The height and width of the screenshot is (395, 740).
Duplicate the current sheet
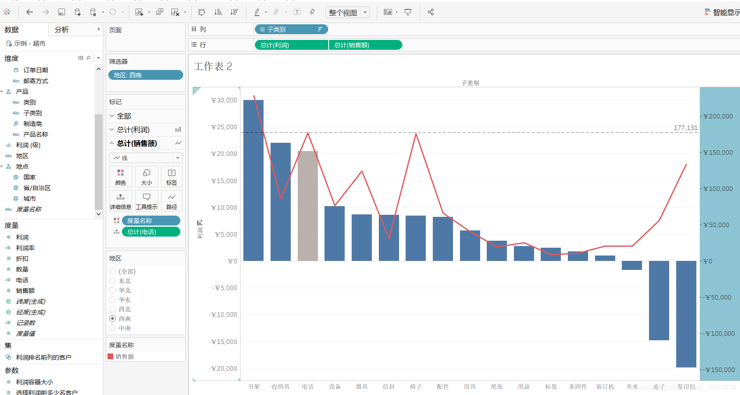159,12
